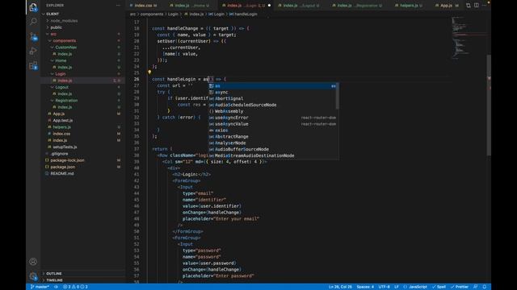Open the Explorer view in the activity bar
This screenshot has height=290, width=517.
33,7
